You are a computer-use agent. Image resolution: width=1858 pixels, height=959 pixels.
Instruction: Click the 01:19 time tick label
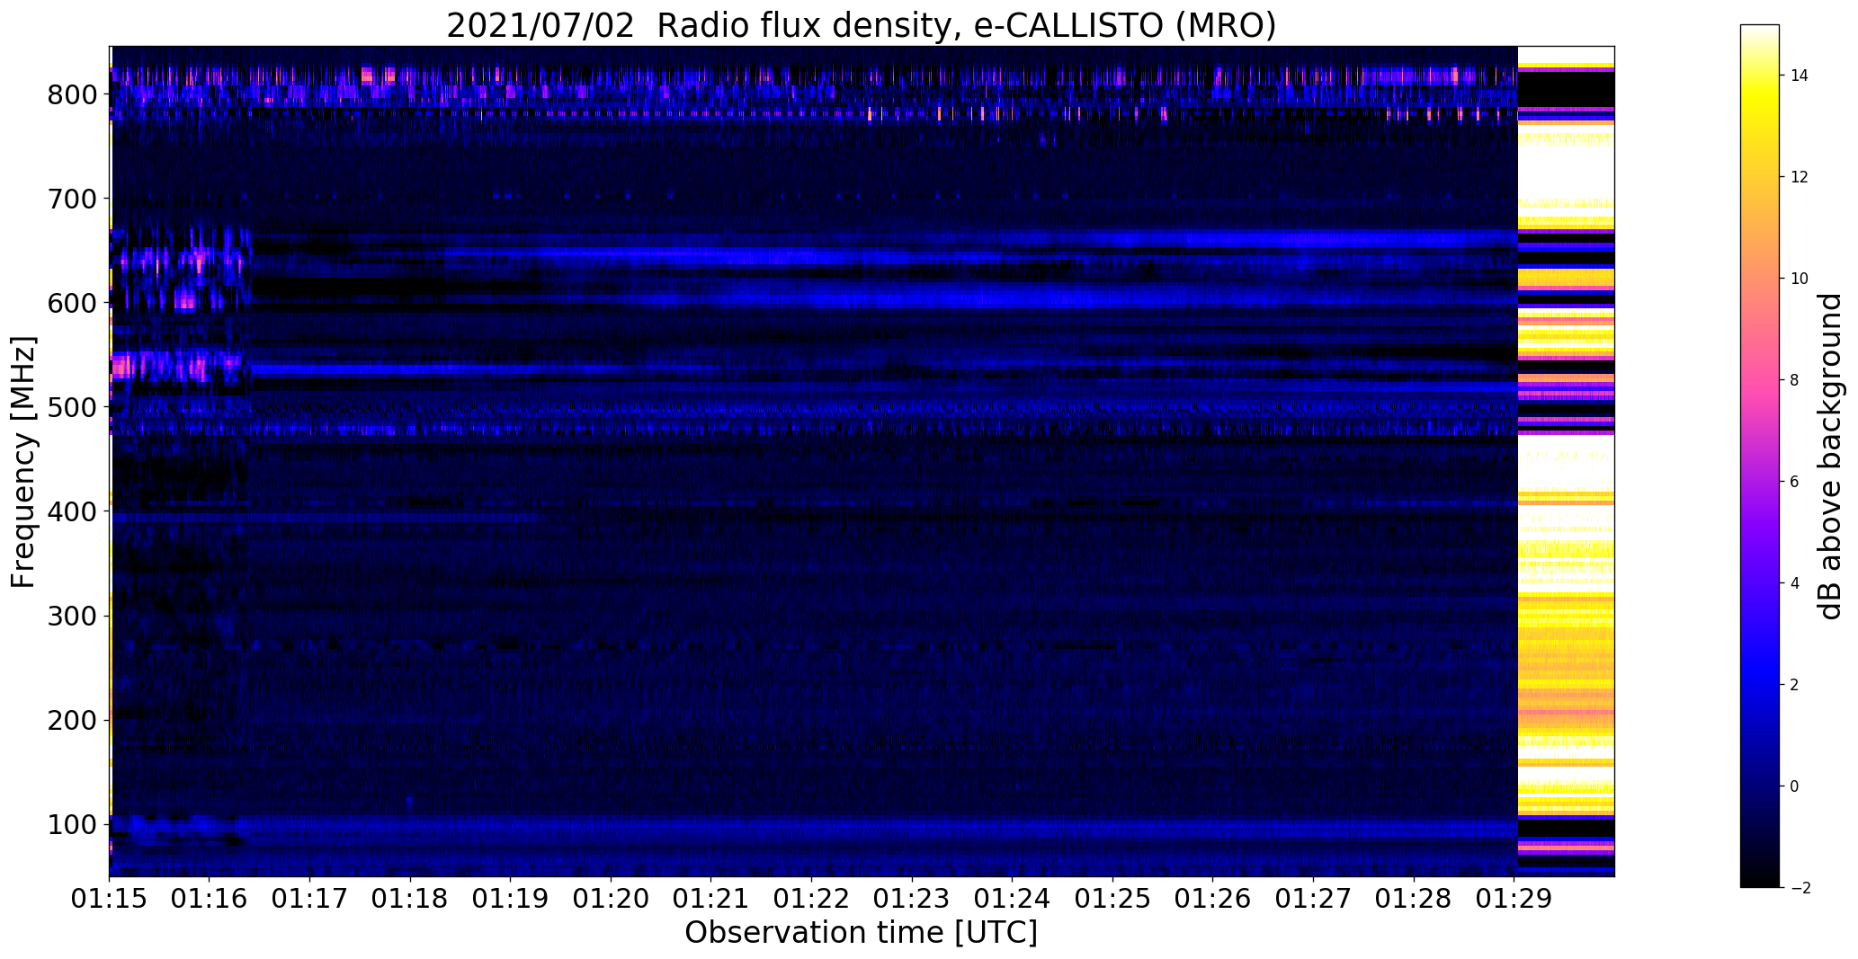pyautogui.click(x=511, y=899)
